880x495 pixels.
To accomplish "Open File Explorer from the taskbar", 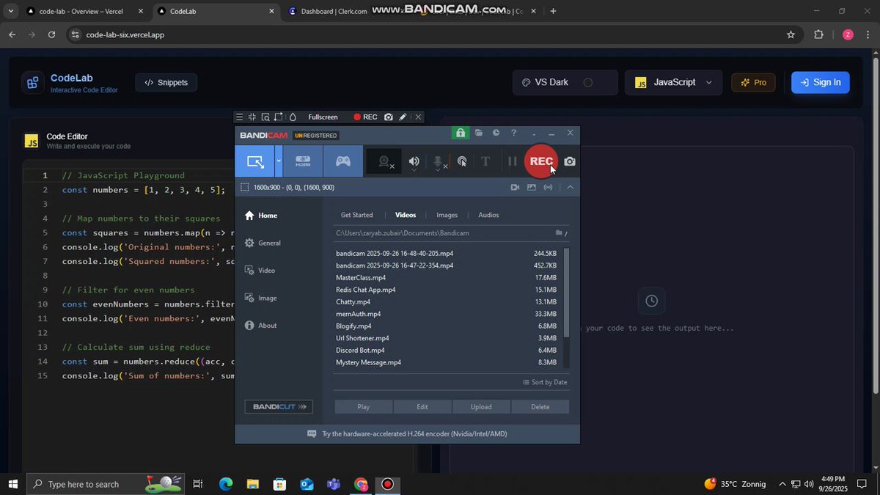I will (x=252, y=484).
